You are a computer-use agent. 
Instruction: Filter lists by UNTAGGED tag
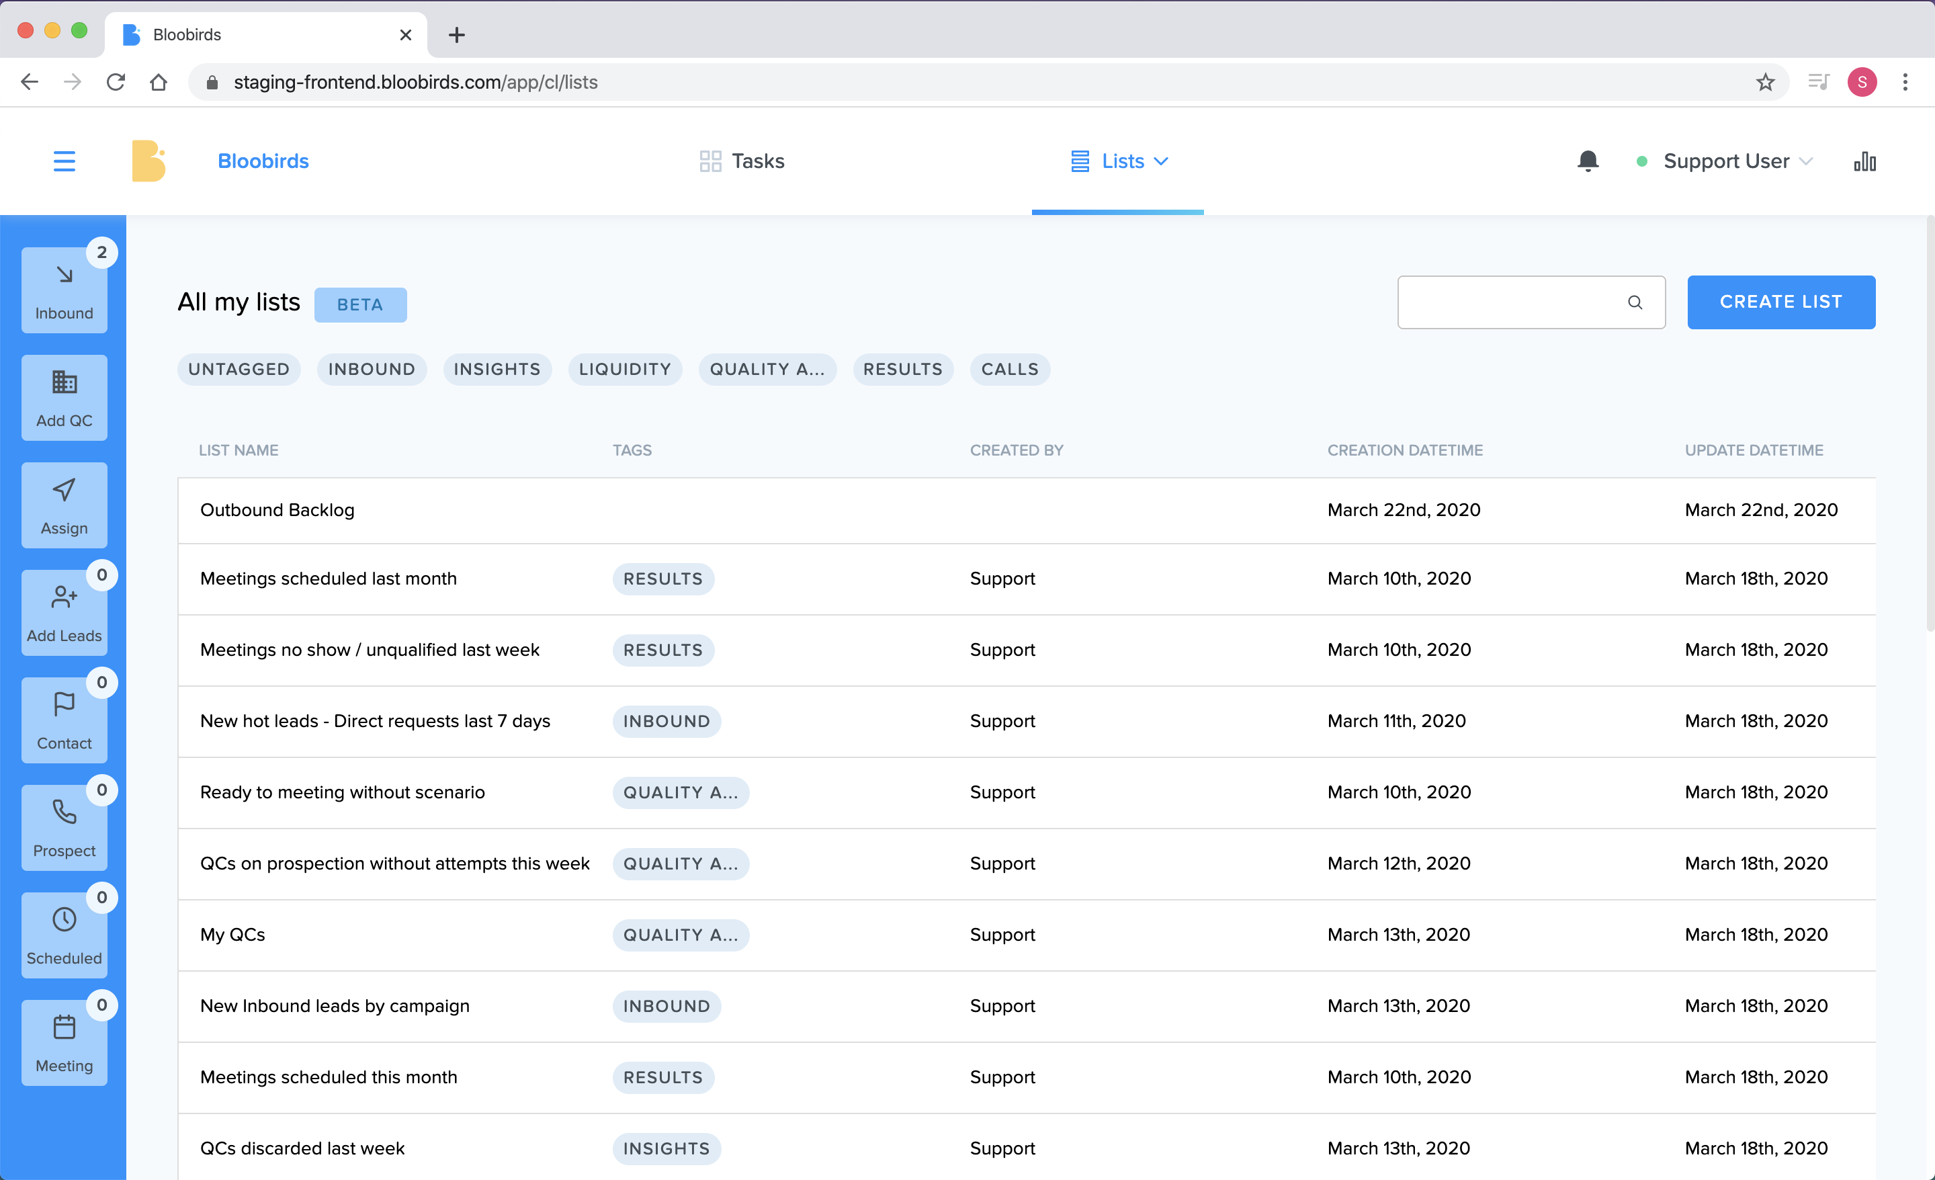[239, 369]
